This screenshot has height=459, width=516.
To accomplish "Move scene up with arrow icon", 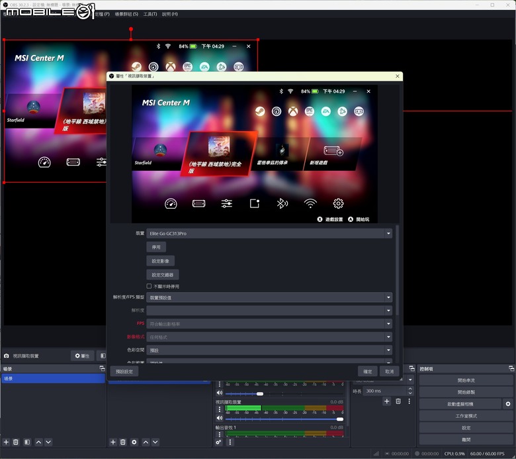I will [x=39, y=442].
